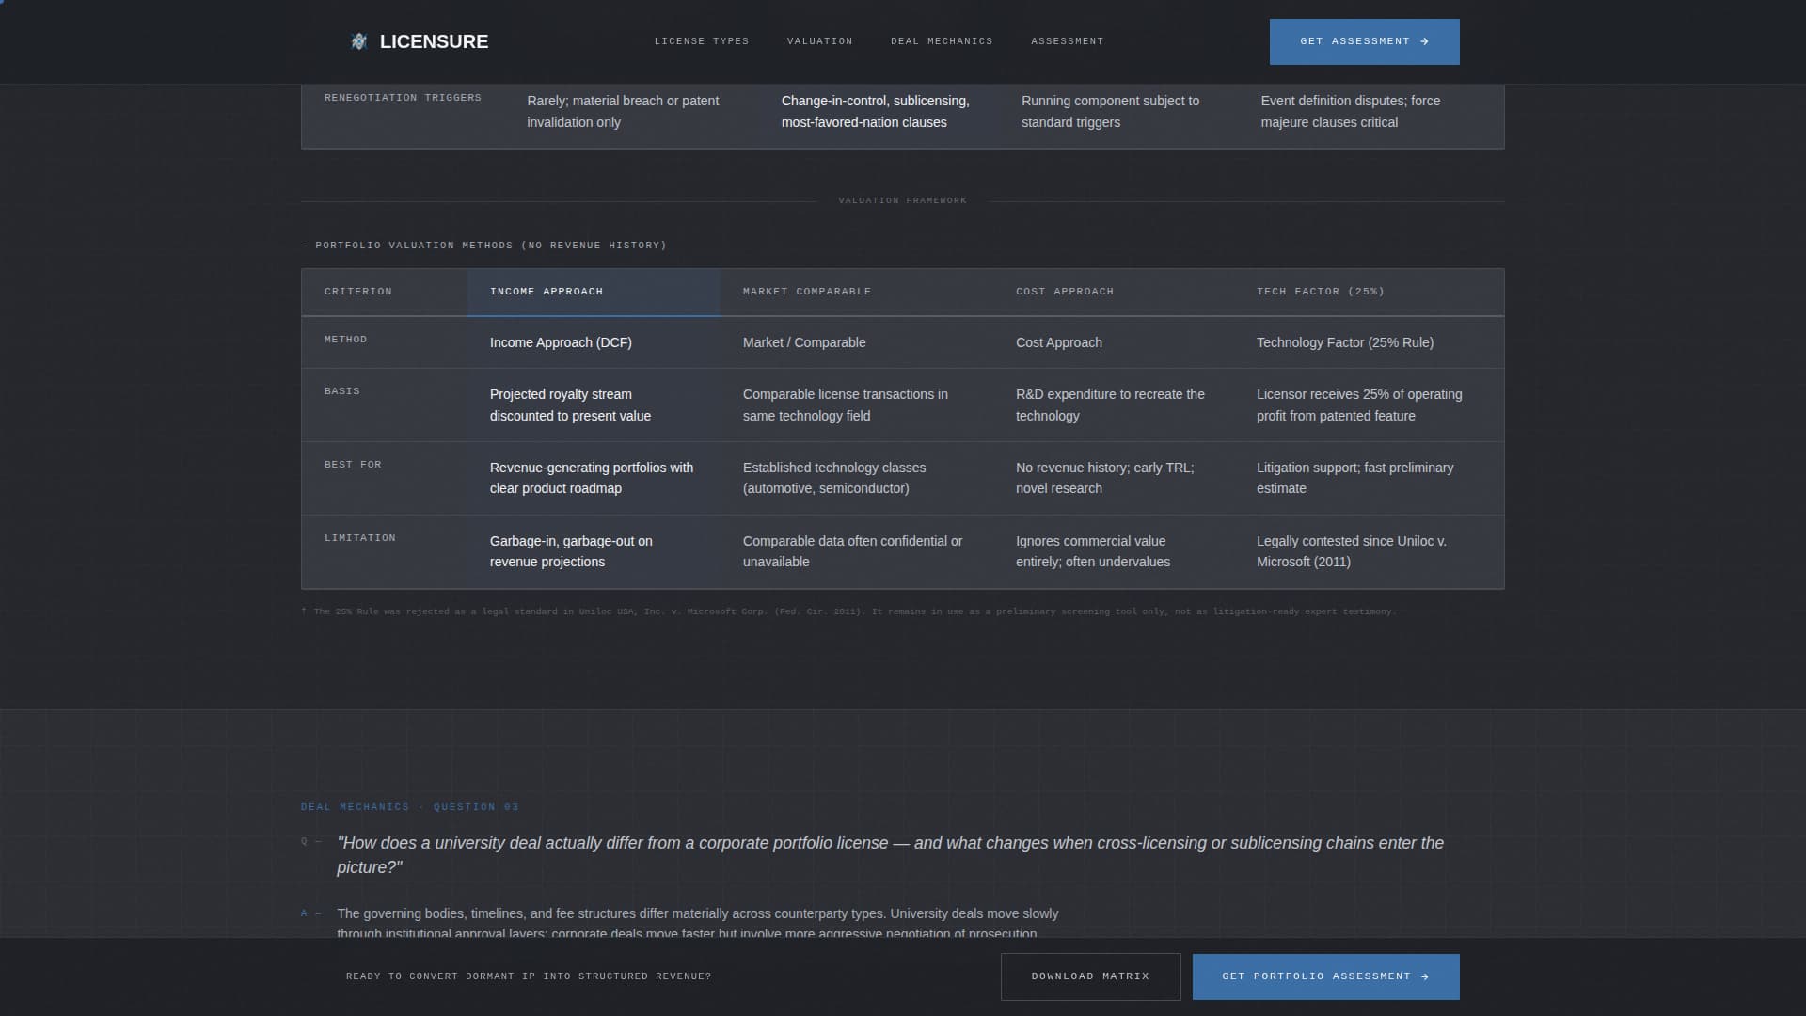
Task: Click the Assessment navigation entry
Action: tap(1067, 41)
